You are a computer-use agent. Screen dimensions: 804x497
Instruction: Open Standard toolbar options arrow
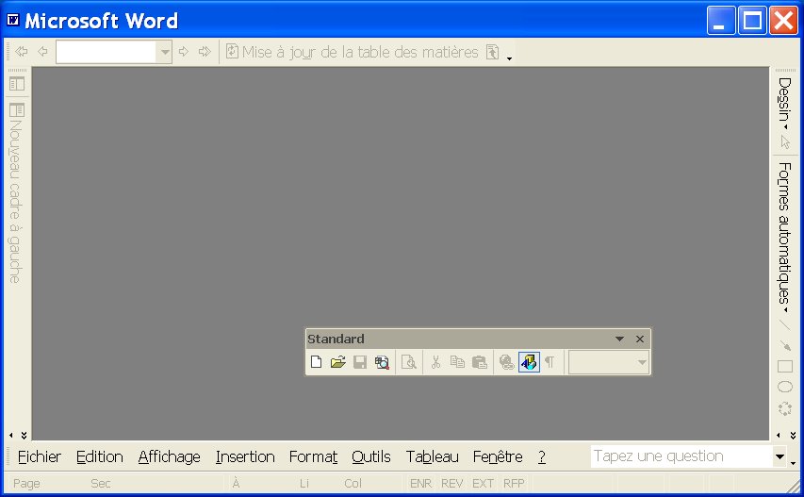pos(619,339)
